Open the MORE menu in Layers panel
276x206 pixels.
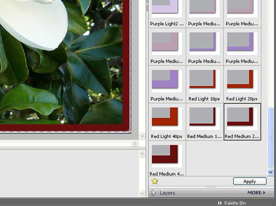coord(256,193)
